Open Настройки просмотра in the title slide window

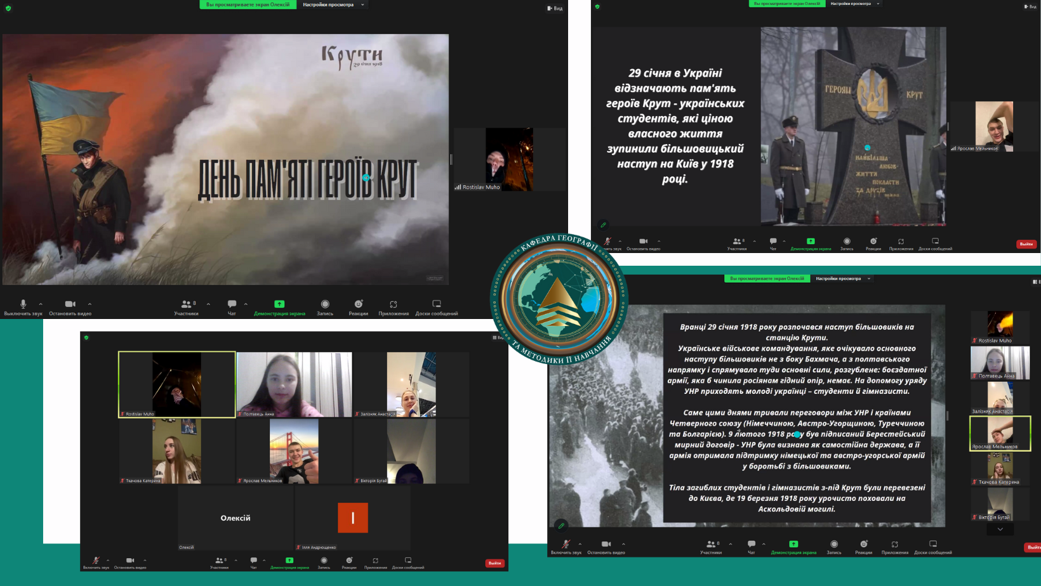tap(333, 4)
